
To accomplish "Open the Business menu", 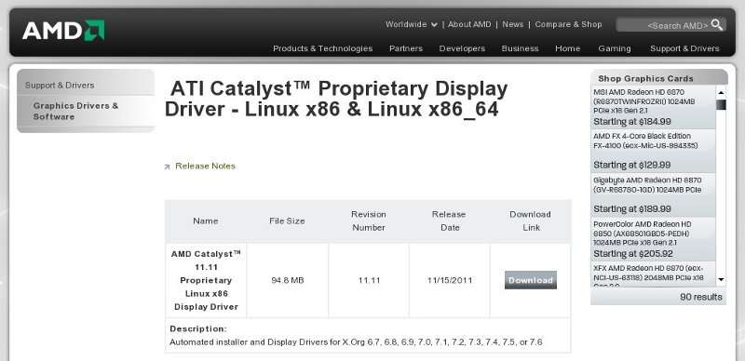I will 521,48.
